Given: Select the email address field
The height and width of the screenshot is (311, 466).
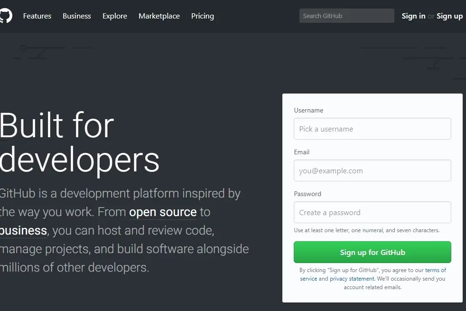Looking at the screenshot, I should (373, 170).
